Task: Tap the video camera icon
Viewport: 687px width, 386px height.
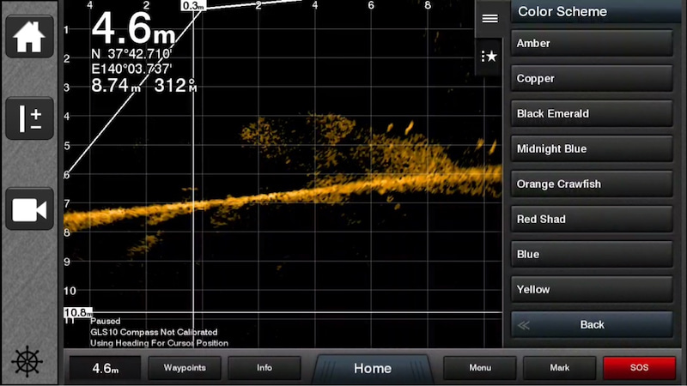Action: click(29, 209)
